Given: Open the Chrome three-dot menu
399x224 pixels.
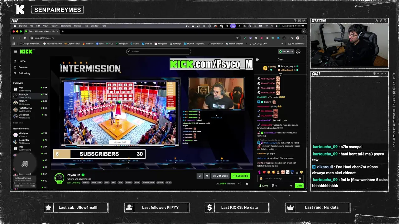Looking at the screenshot, I should [303, 38].
